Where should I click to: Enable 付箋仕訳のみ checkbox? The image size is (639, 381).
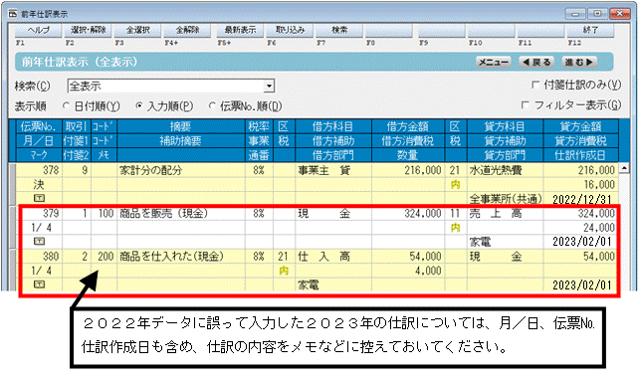(535, 85)
